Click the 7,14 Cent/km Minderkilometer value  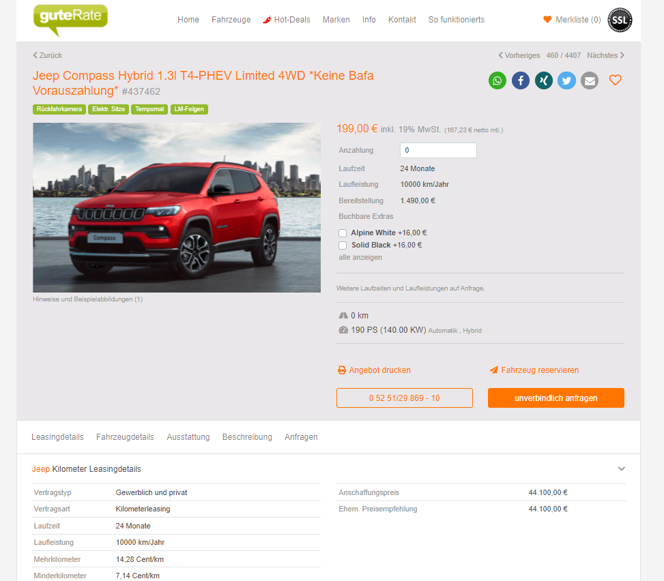click(x=138, y=576)
